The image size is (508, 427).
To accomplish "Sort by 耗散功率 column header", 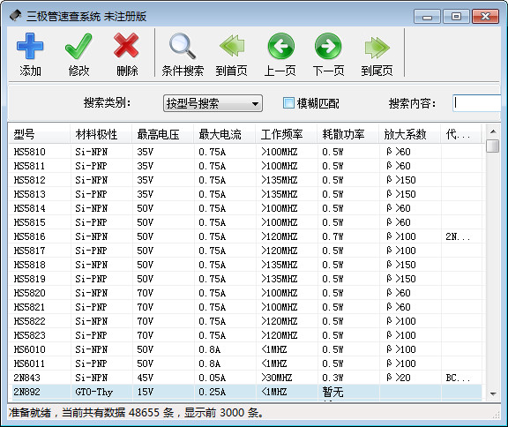I will pyautogui.click(x=348, y=134).
